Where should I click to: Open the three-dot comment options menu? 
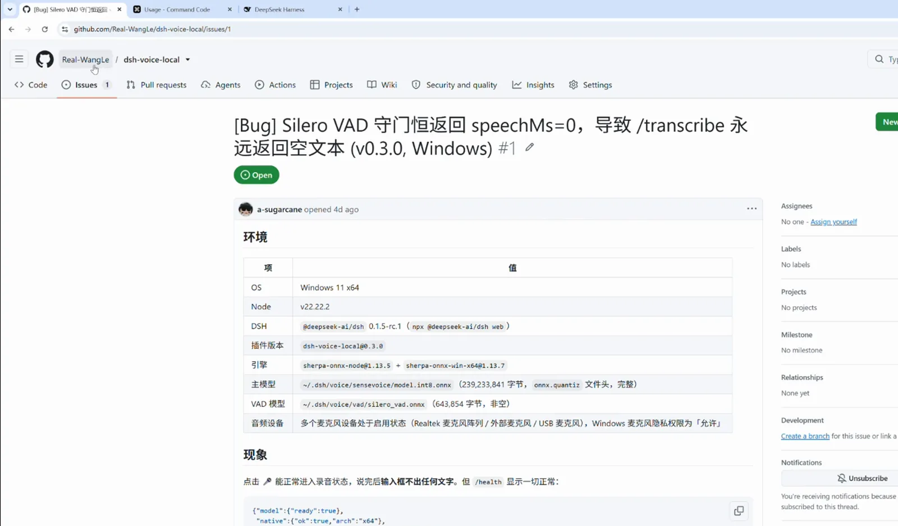pos(752,209)
